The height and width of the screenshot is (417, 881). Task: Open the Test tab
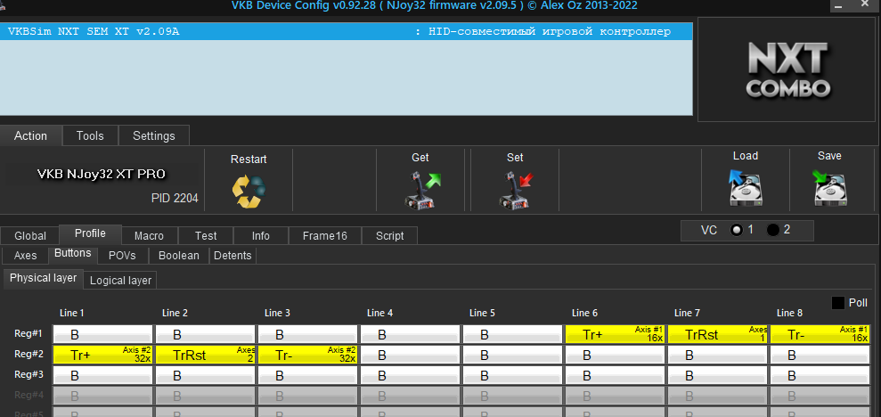pos(206,236)
